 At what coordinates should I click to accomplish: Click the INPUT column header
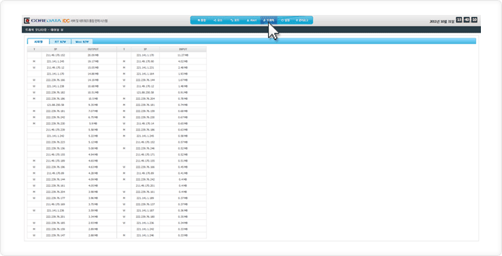pyautogui.click(x=183, y=50)
